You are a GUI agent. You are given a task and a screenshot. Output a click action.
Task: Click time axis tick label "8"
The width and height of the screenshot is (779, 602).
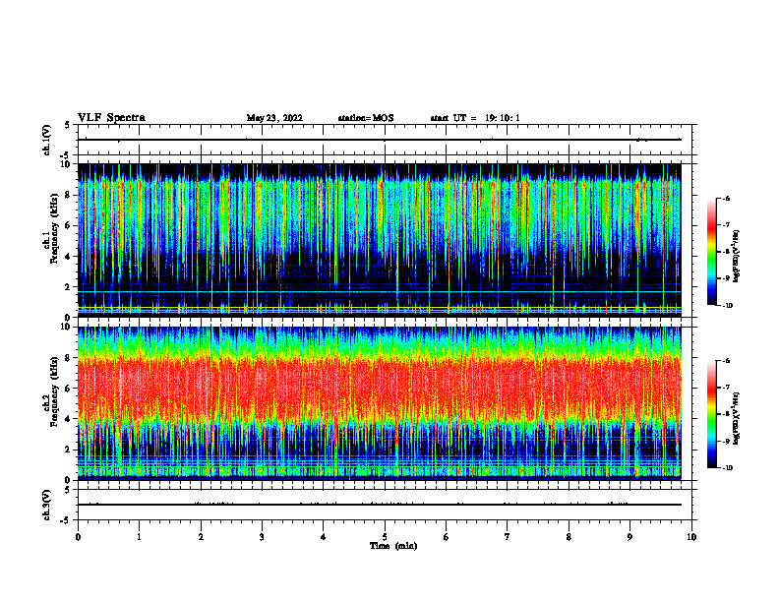point(569,537)
